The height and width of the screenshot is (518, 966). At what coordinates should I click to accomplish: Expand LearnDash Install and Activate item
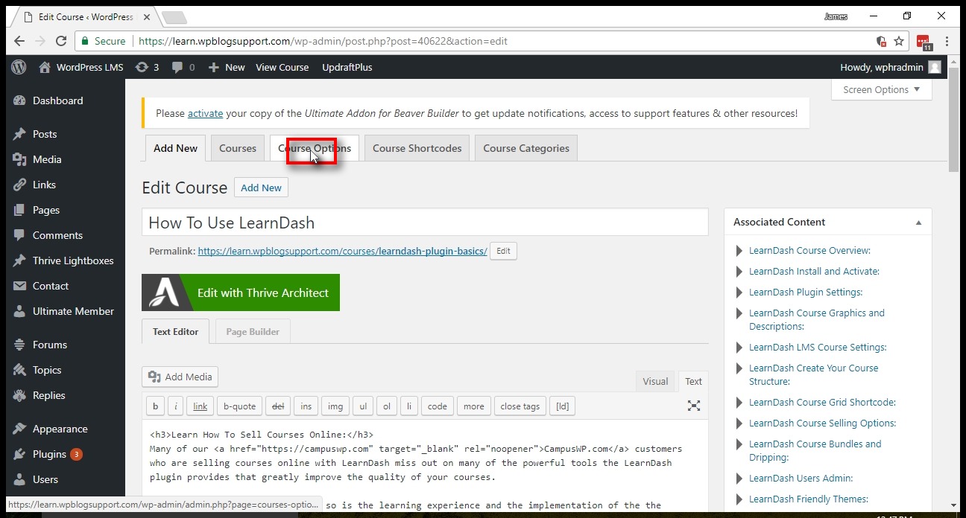[739, 272]
